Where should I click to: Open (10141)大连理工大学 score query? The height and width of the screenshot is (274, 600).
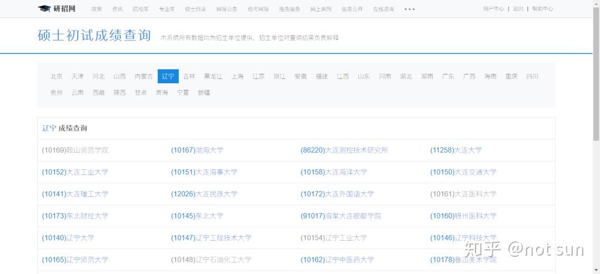coord(75,194)
